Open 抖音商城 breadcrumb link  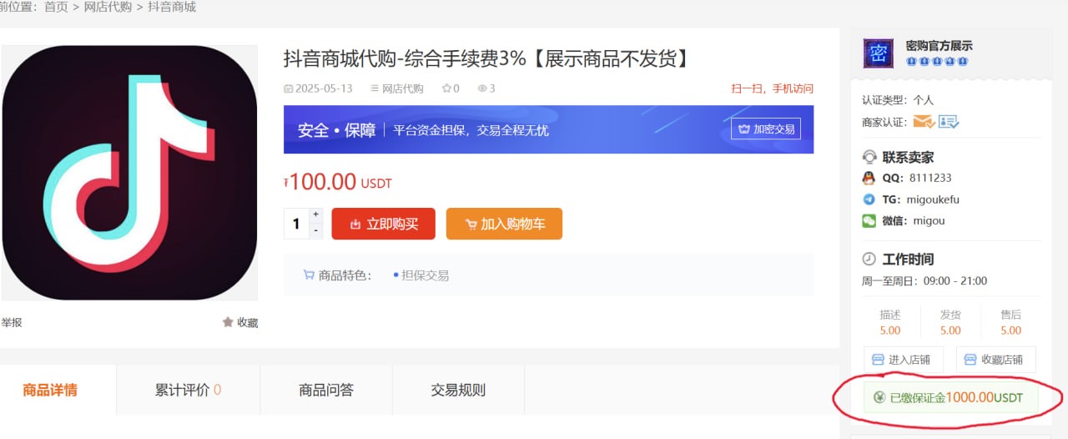click(172, 7)
